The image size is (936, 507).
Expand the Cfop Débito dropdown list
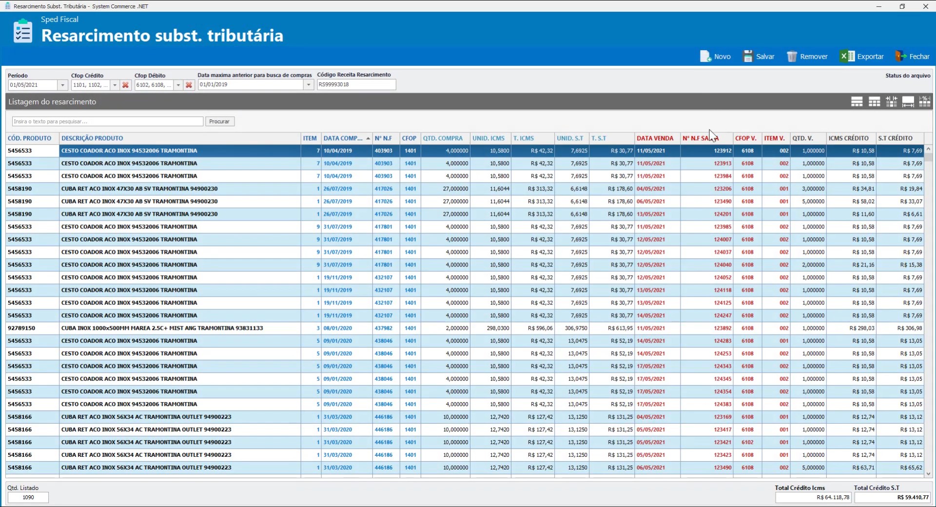pos(178,85)
